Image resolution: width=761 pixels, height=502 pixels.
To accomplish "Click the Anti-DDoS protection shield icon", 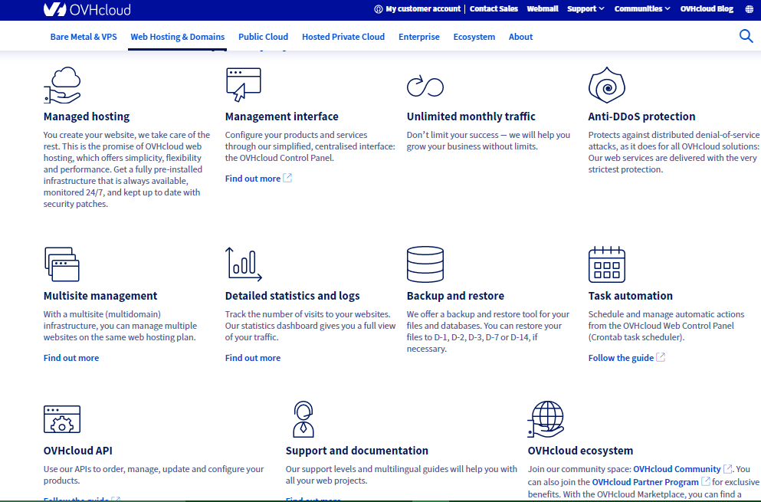I will click(x=607, y=85).
